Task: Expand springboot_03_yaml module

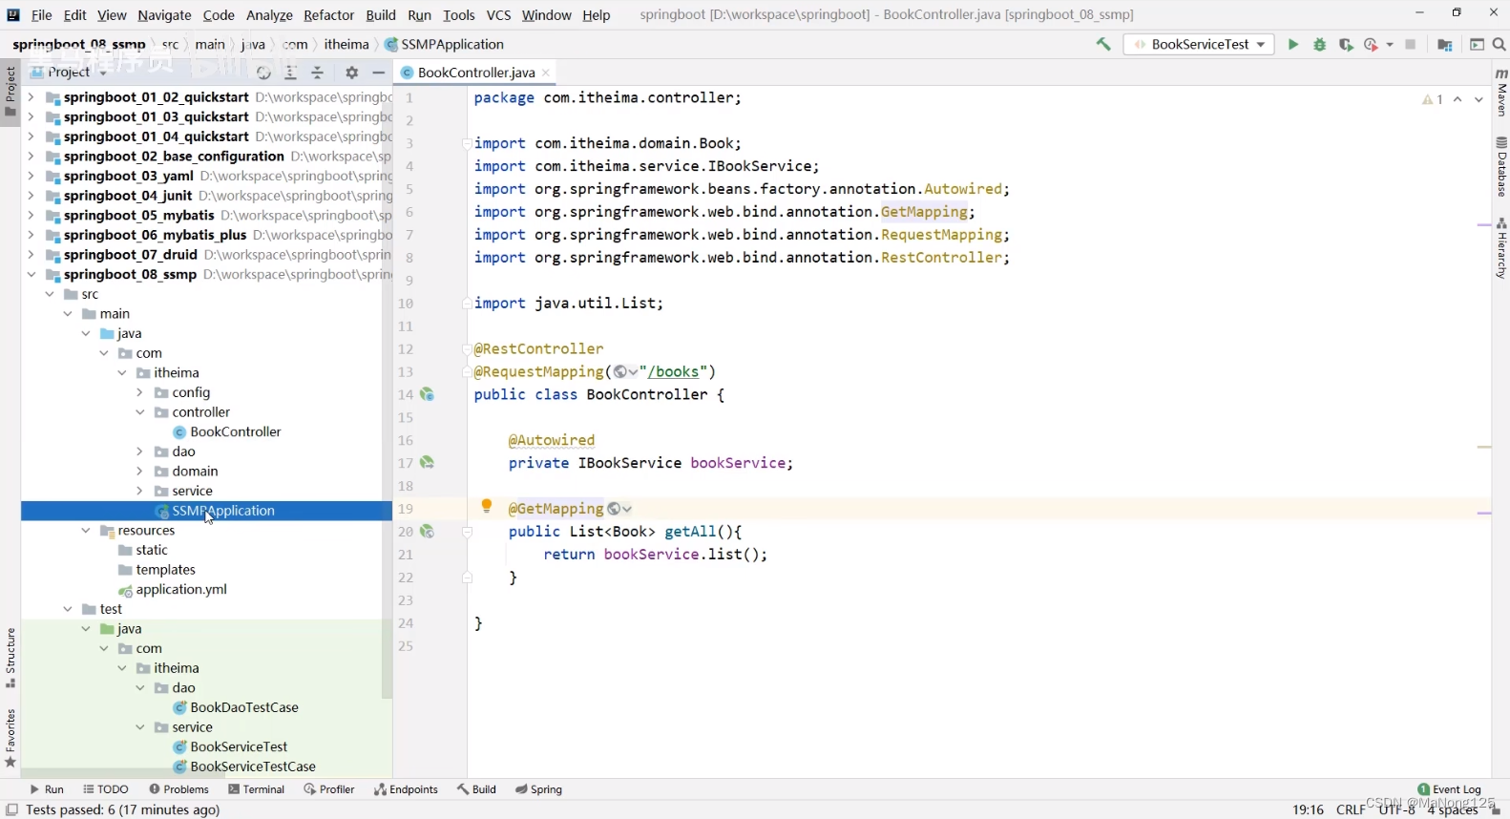Action: [x=31, y=176]
